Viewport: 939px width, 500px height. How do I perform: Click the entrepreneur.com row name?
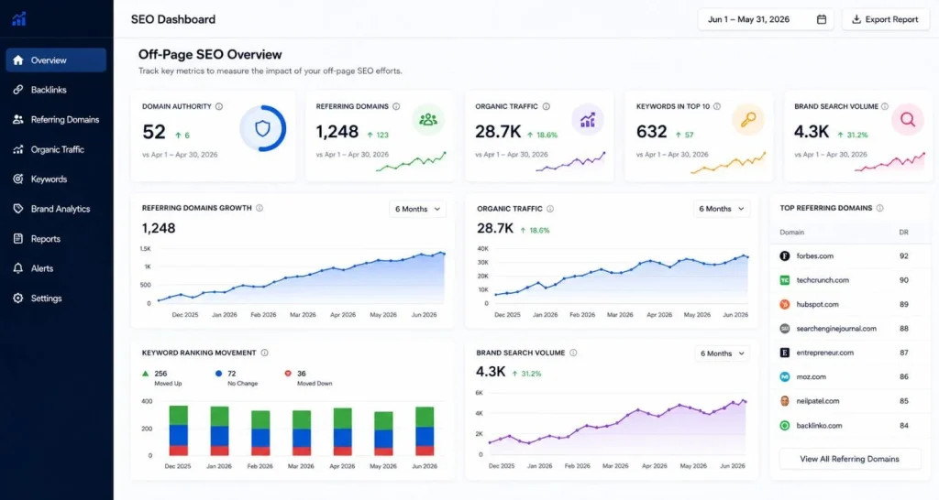[x=824, y=353]
